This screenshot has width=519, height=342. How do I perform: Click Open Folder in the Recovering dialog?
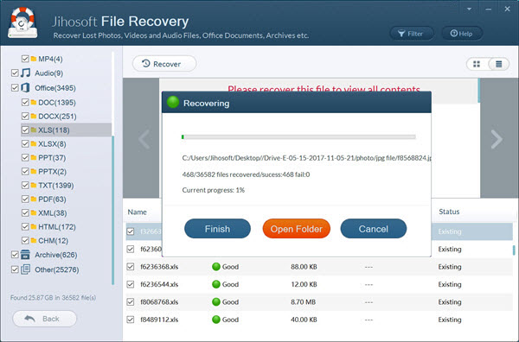click(296, 229)
